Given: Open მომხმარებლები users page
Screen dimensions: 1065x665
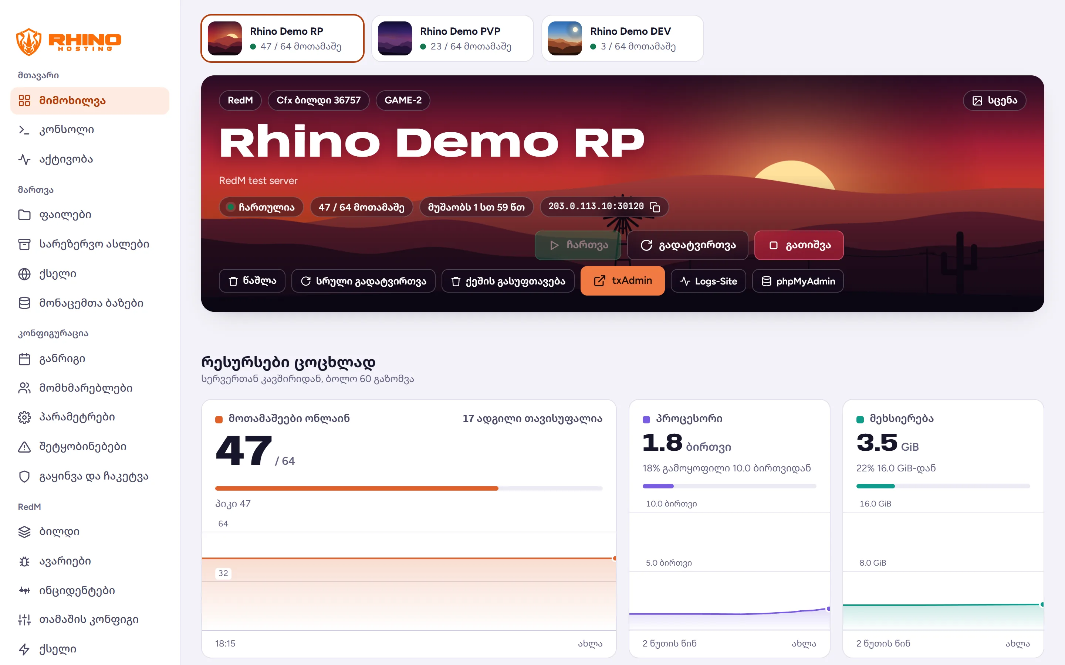Looking at the screenshot, I should tap(90, 388).
